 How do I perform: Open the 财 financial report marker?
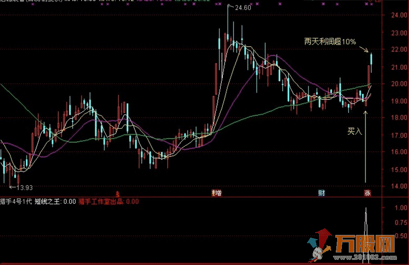[321, 193]
